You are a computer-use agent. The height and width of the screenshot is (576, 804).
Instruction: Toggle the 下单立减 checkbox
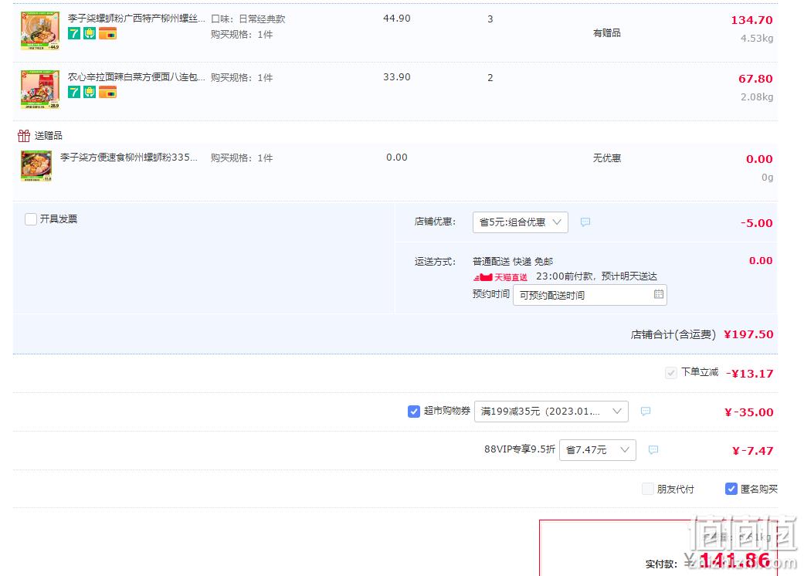click(670, 373)
